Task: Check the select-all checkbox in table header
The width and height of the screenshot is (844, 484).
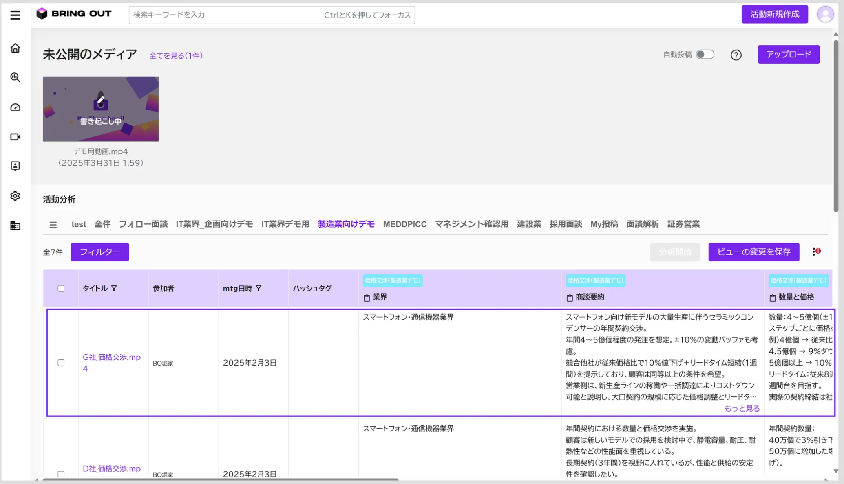Action: (x=61, y=288)
